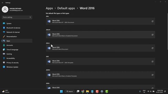Viewport: 168px width, 94px height.
Task: Click the battery icon in the system tray
Action: point(154,91)
